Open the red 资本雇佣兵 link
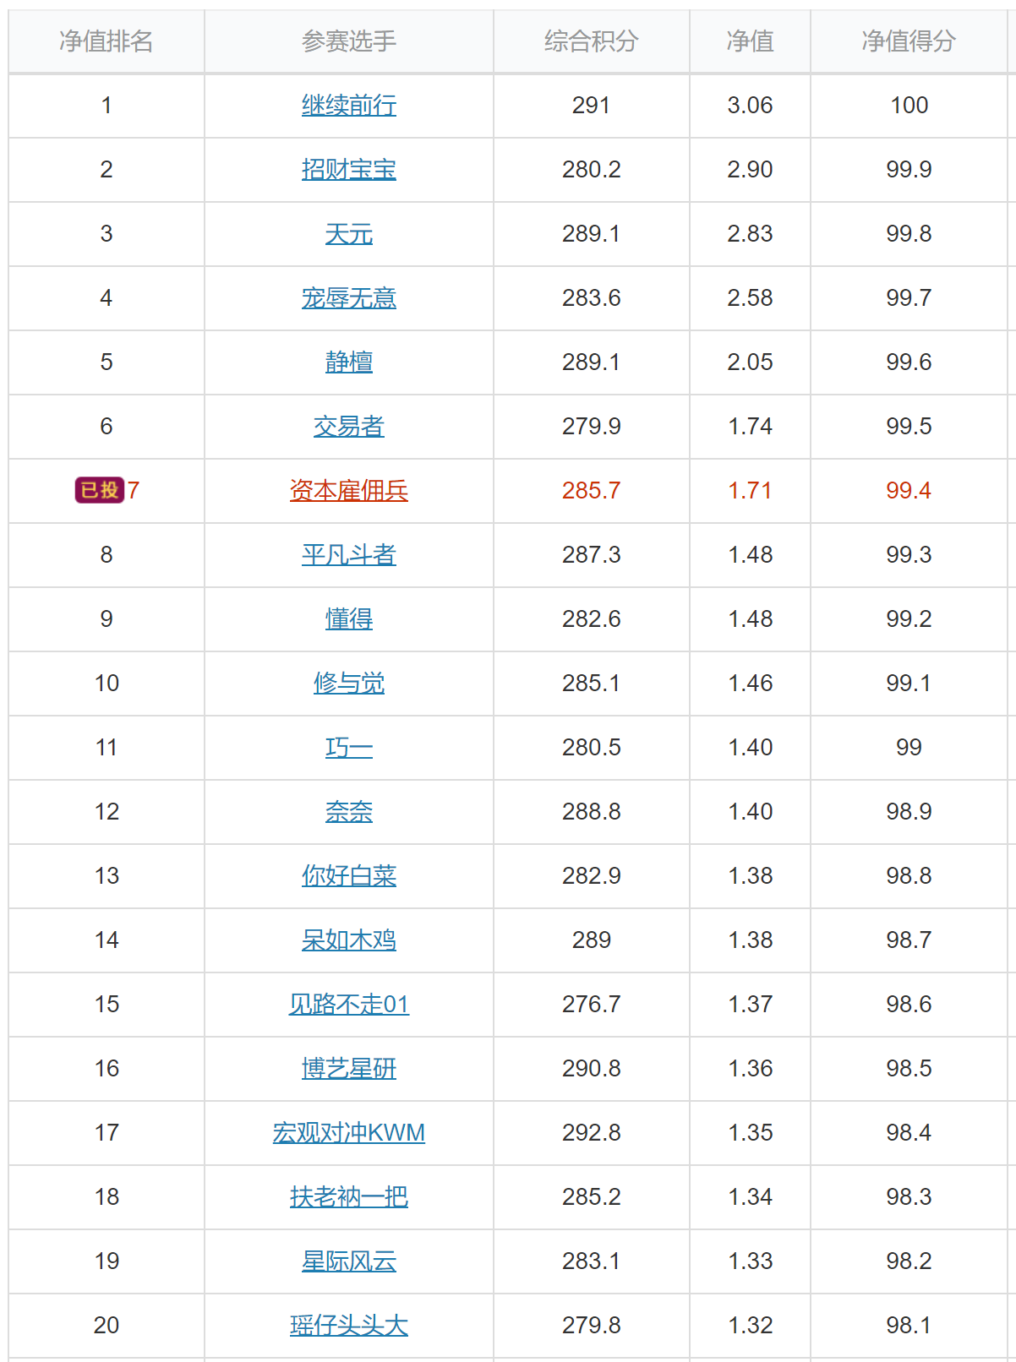This screenshot has width=1016, height=1362. click(x=349, y=490)
